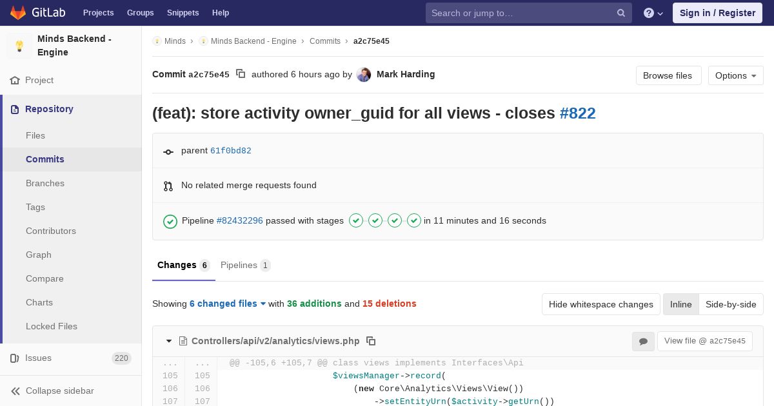Click Sign in / Register button
This screenshot has height=406, width=774.
[717, 13]
